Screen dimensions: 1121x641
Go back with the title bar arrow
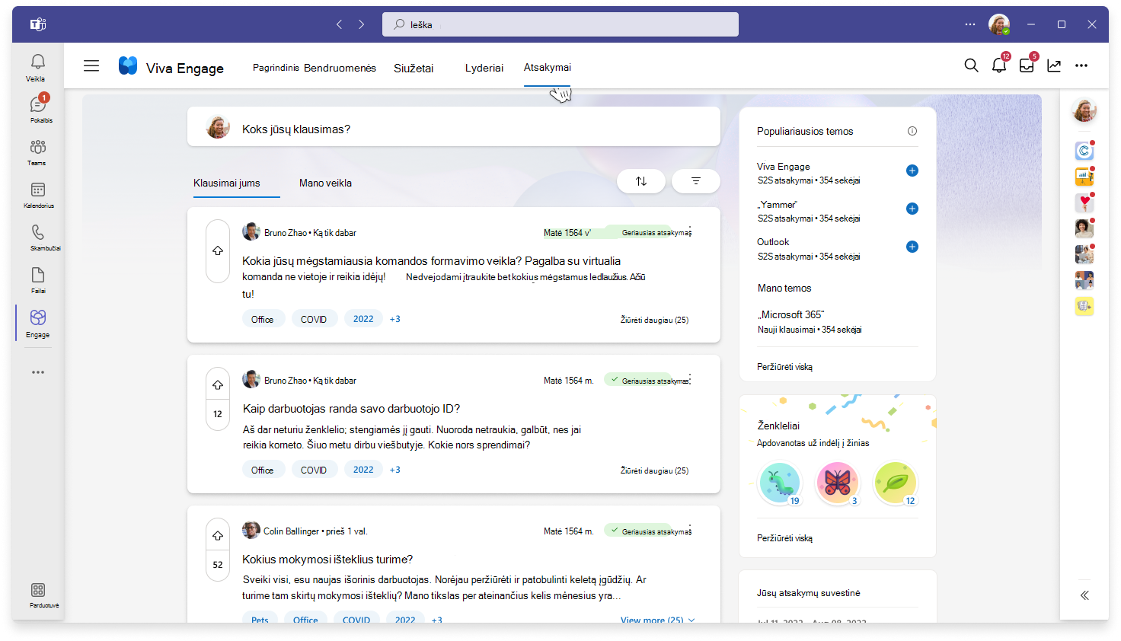[340, 24]
